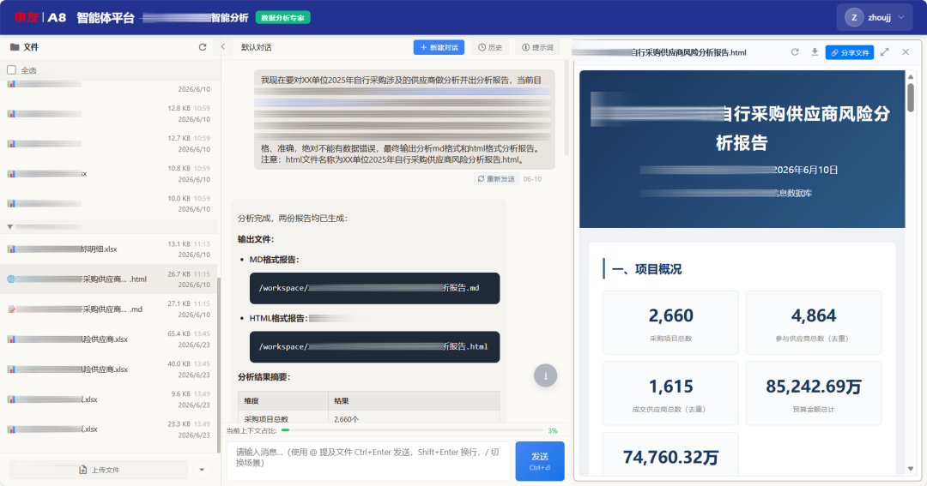Click the 10.0 KB file row
This screenshot has height=486, width=927.
109,204
